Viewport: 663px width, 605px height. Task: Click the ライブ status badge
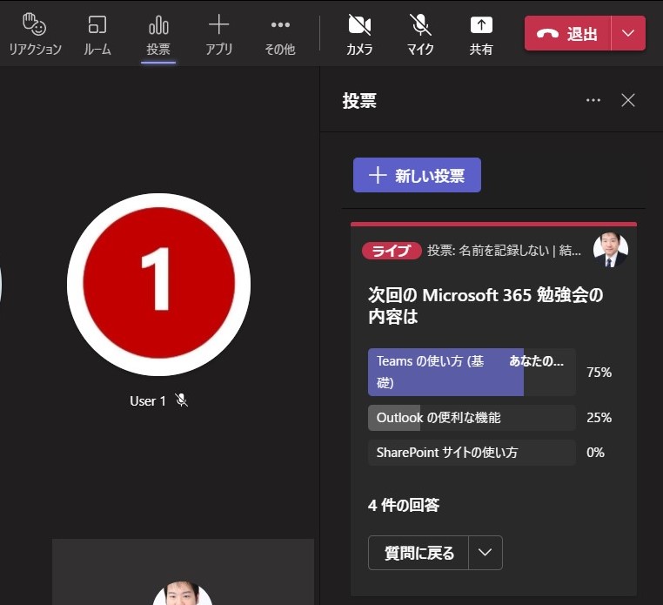tap(392, 251)
